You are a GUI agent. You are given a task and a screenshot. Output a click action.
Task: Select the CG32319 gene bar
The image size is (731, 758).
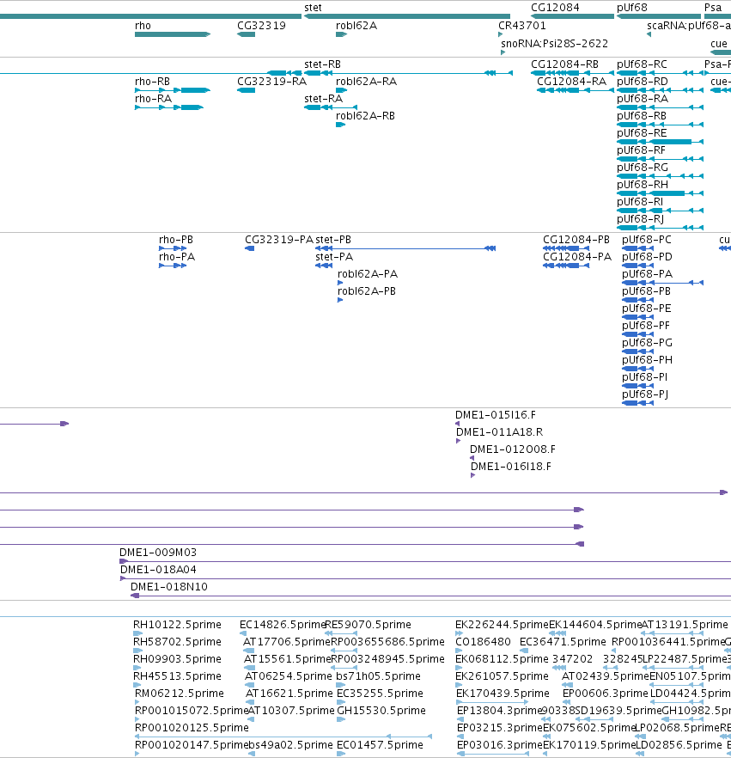[246, 34]
